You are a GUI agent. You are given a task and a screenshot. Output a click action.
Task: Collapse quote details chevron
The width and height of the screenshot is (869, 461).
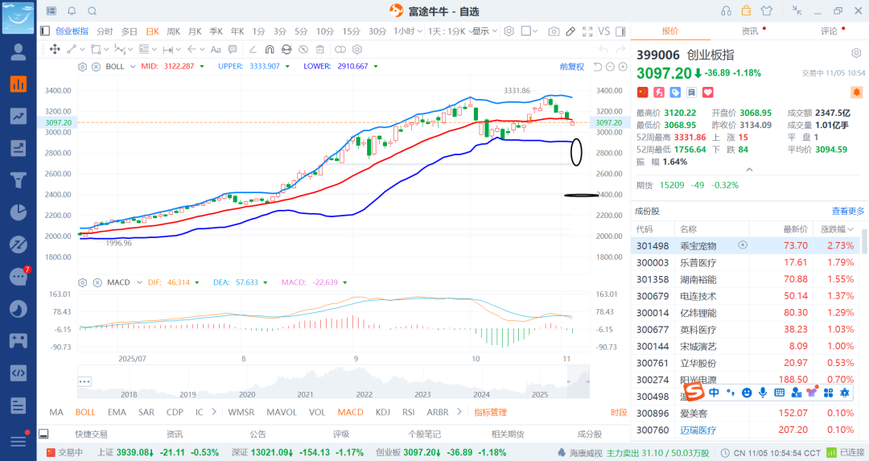coord(749,170)
